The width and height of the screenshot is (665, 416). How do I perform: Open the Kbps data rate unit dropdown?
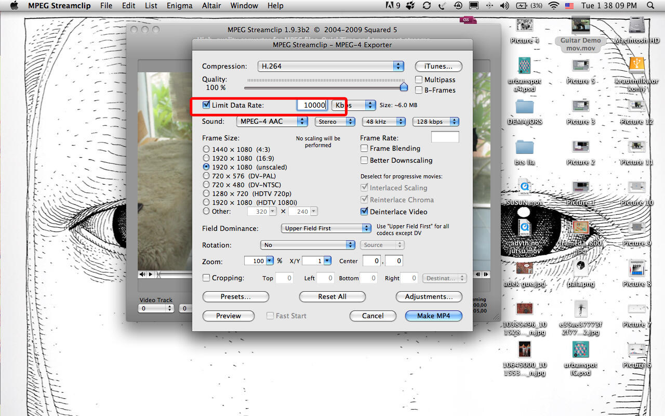coord(354,105)
